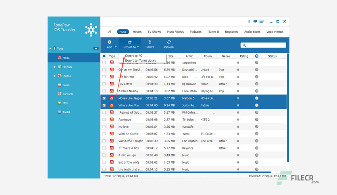Viewport: 337px width, 195px height.
Task: Click the Delete trash icon
Action: 150,42
